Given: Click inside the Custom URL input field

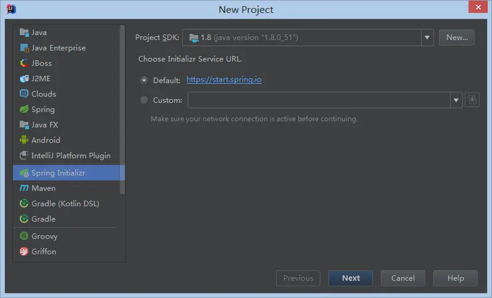Looking at the screenshot, I should point(319,100).
